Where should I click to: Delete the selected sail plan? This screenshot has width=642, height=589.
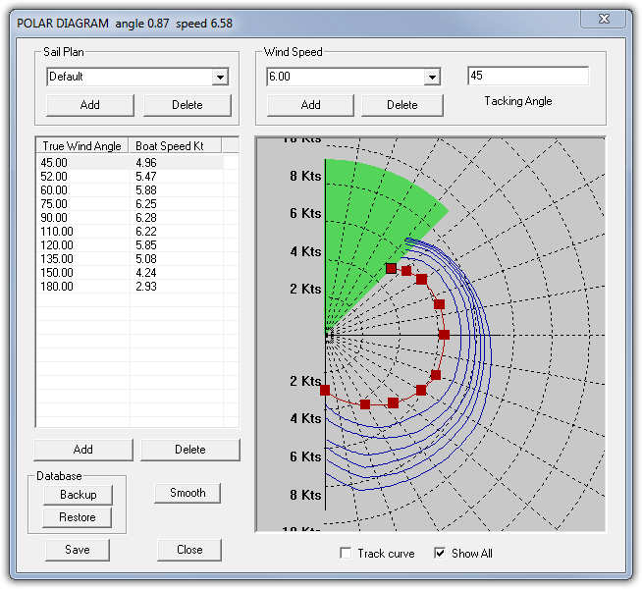(x=187, y=105)
